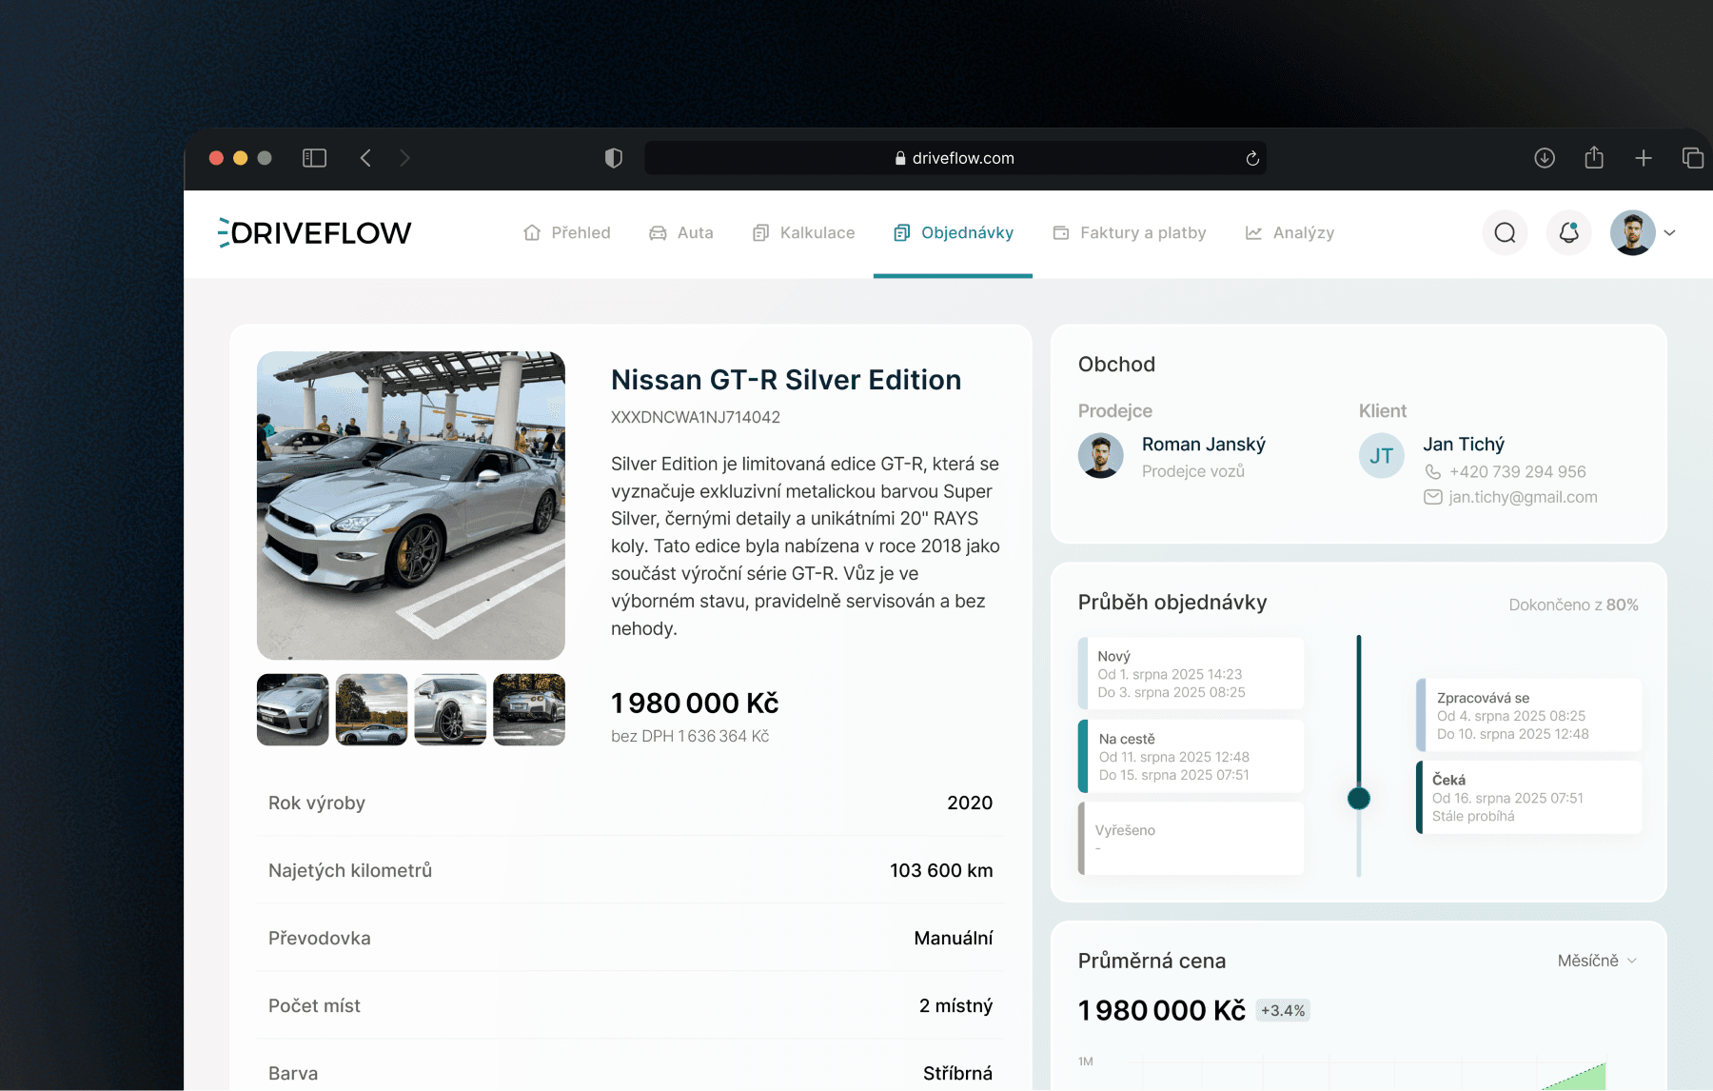Expand the user profile menu chevron
The image size is (1713, 1091).
tap(1669, 233)
